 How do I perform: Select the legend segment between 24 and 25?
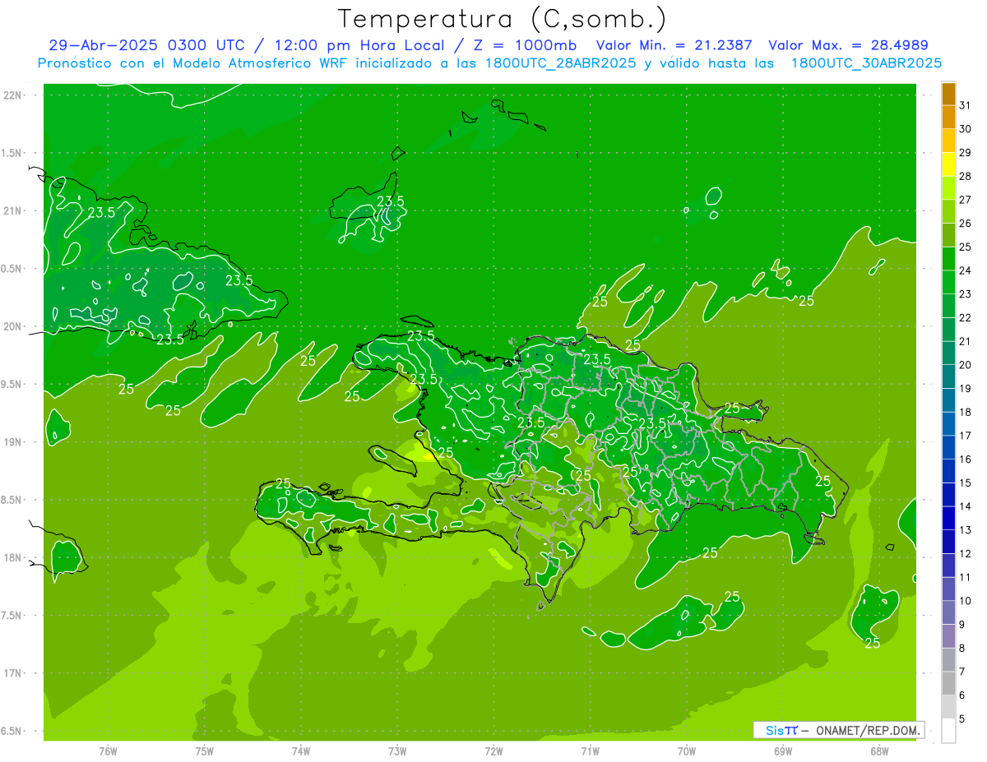(x=948, y=258)
